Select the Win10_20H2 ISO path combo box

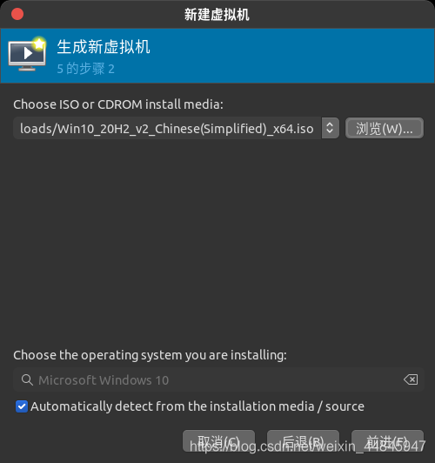[x=176, y=128]
